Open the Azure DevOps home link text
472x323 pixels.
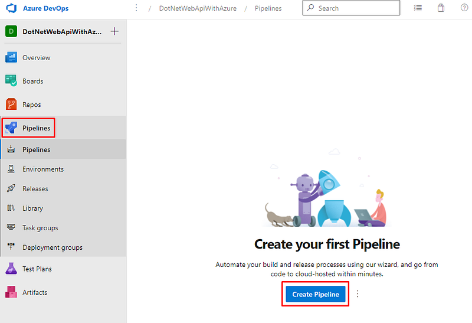coord(46,8)
